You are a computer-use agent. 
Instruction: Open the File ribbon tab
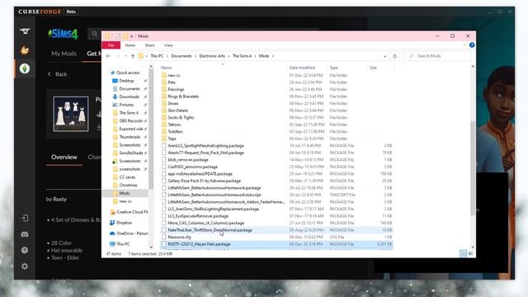111,45
